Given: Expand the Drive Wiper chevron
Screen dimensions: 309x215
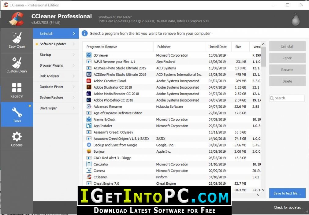Looking at the screenshot, I should (74, 108).
